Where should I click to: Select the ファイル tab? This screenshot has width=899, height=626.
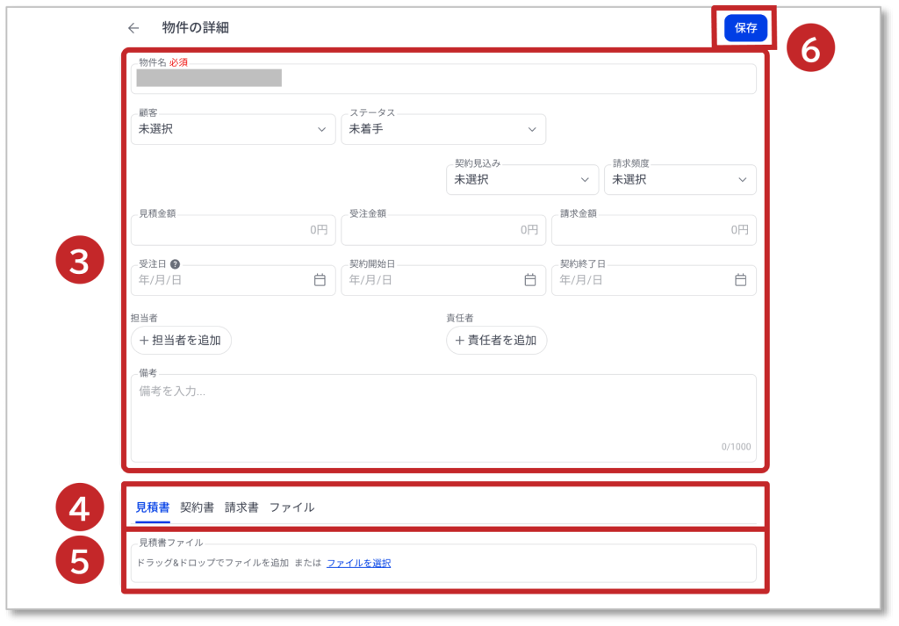pos(291,507)
